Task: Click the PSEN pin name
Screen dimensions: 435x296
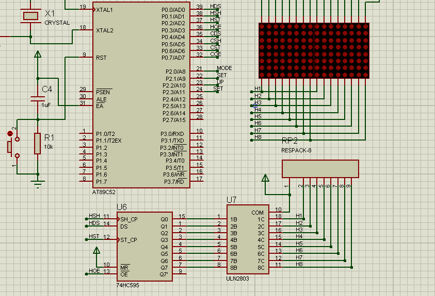Action: pyautogui.click(x=103, y=92)
